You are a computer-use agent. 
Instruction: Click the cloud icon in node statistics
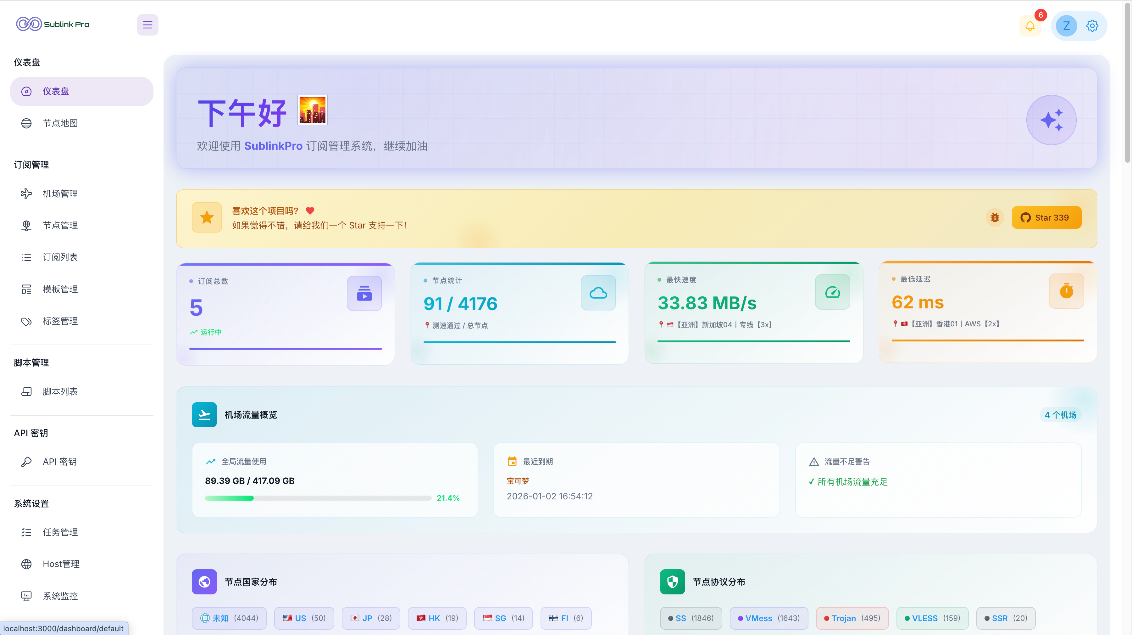pos(598,293)
